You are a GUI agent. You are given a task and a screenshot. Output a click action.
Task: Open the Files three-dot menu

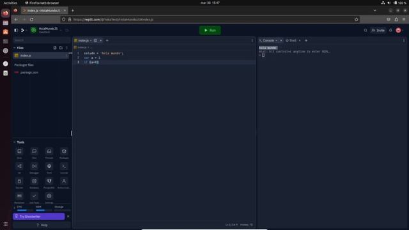(x=66, y=48)
